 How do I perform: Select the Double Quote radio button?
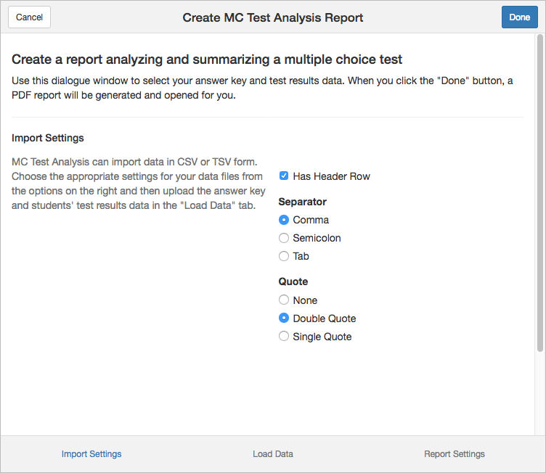[x=284, y=318]
